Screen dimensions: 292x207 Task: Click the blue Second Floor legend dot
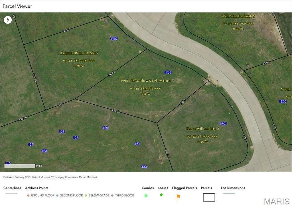coord(57,195)
